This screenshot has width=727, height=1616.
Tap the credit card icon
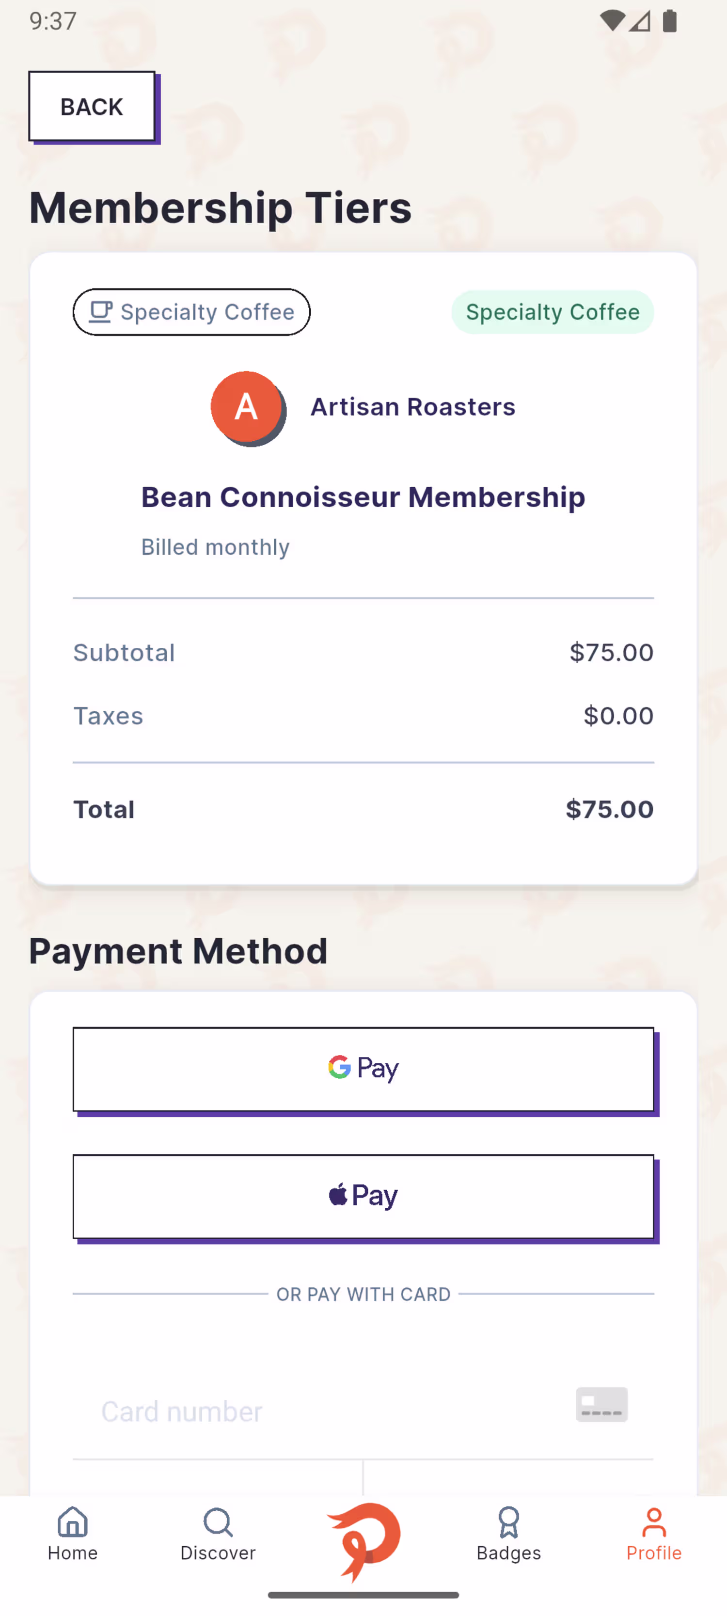pos(601,1404)
